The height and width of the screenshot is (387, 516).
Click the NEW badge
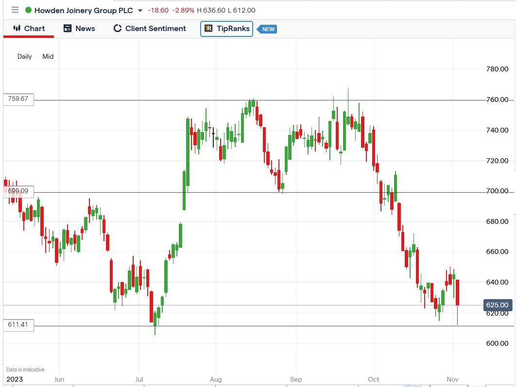click(x=267, y=29)
